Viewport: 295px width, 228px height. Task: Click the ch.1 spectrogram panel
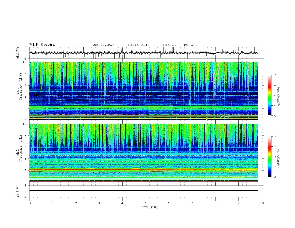(x=144, y=91)
